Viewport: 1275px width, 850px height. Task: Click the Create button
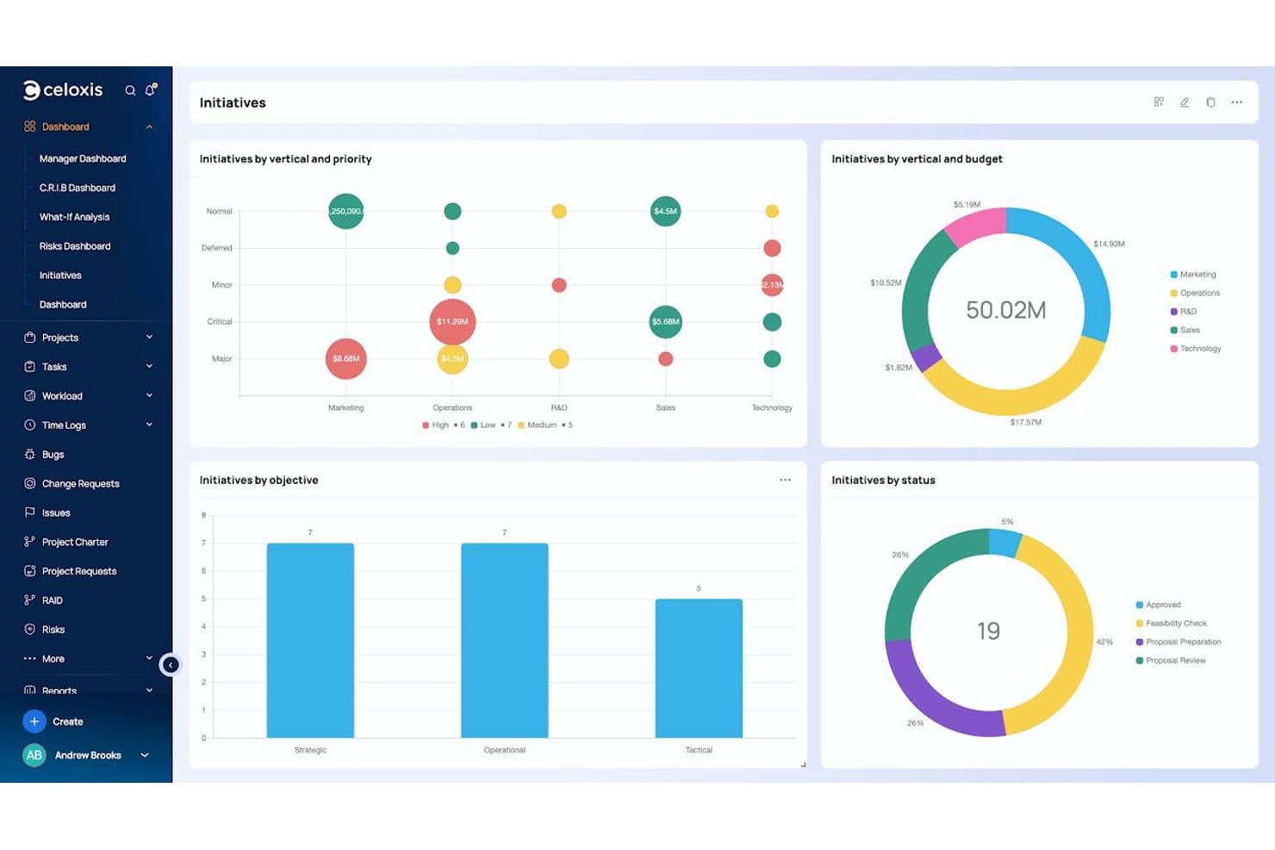click(53, 722)
